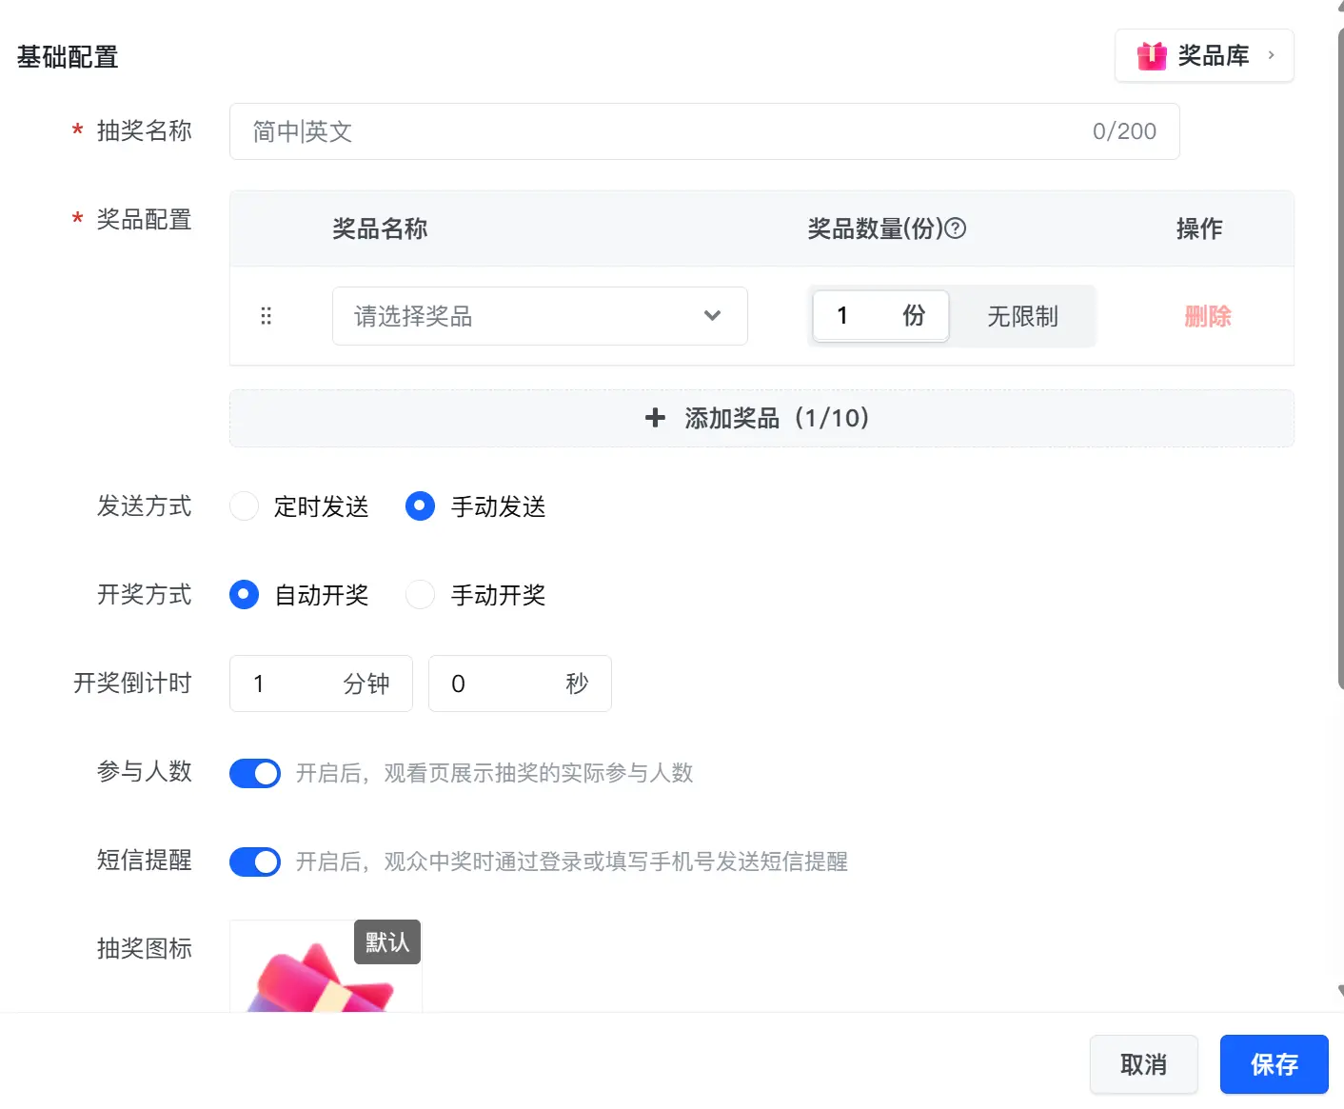Select 自动开奖 radio button

click(245, 595)
